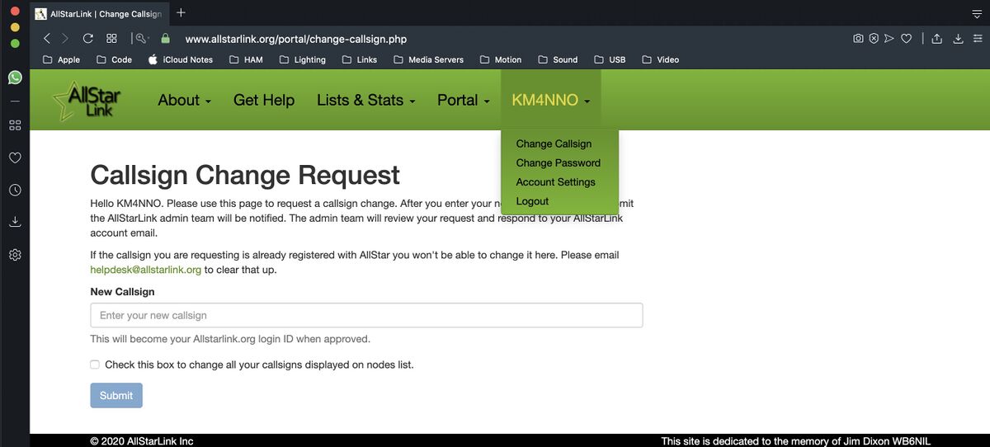This screenshot has width=990, height=447.
Task: Click the helpdesk@allstarlink.org email link
Action: click(x=145, y=270)
